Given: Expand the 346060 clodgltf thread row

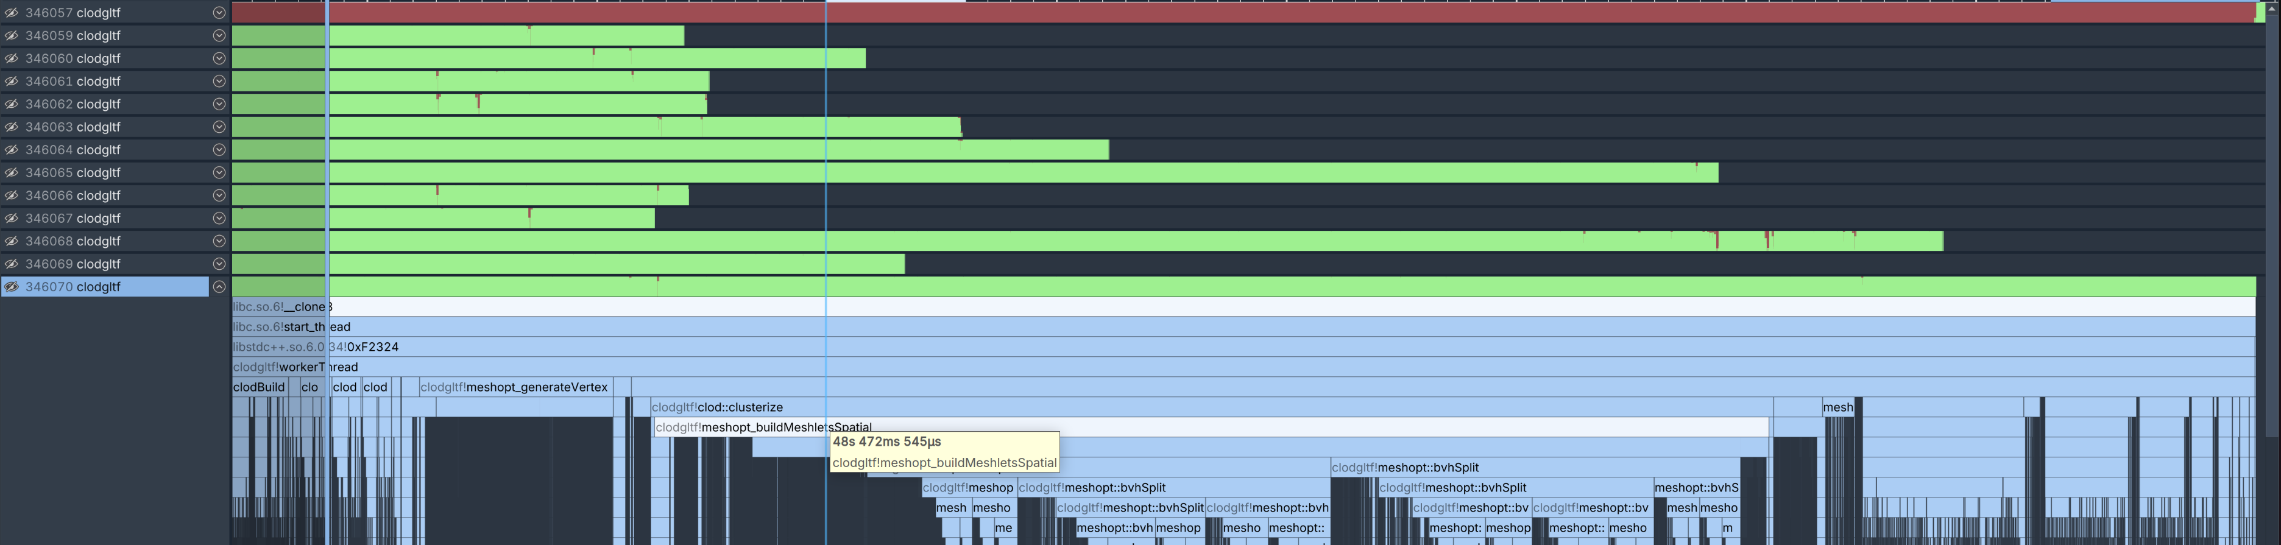Looking at the screenshot, I should click(219, 58).
